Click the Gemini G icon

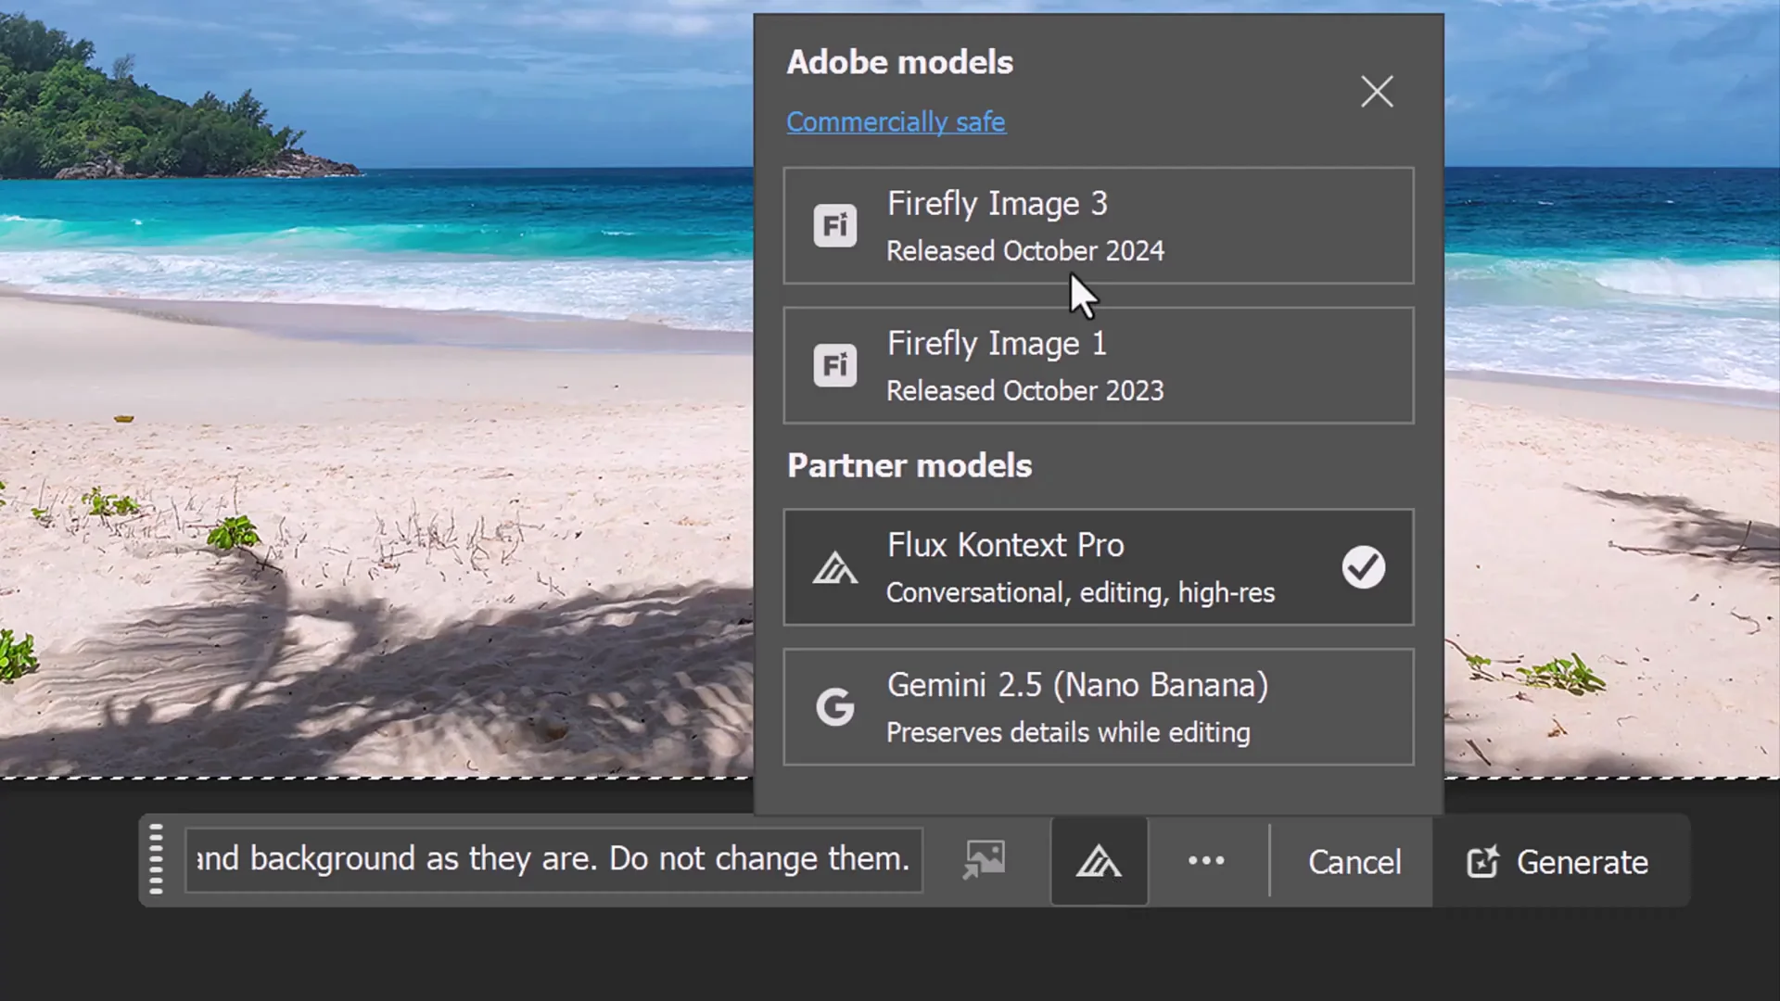tap(835, 706)
